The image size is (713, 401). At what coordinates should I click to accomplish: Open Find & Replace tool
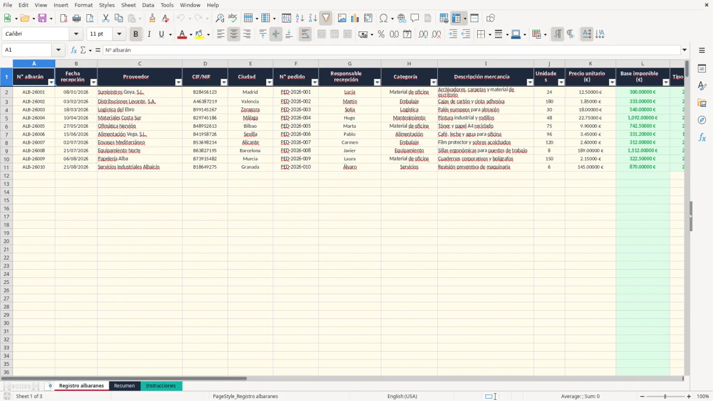(220, 18)
